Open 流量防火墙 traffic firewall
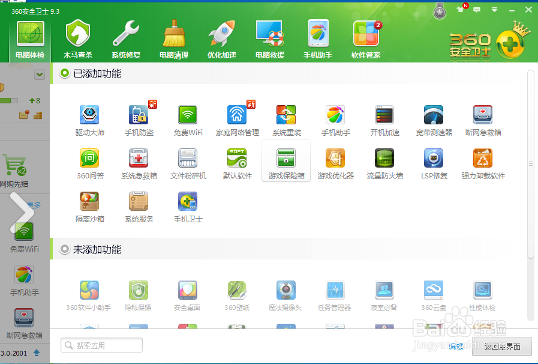Viewport: 538px width, 364px height. (384, 164)
